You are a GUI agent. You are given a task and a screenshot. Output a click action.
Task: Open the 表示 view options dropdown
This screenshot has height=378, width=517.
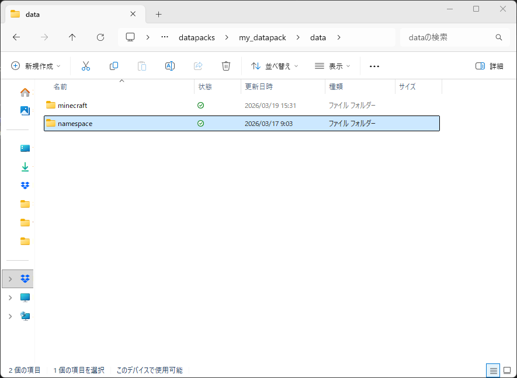click(332, 66)
